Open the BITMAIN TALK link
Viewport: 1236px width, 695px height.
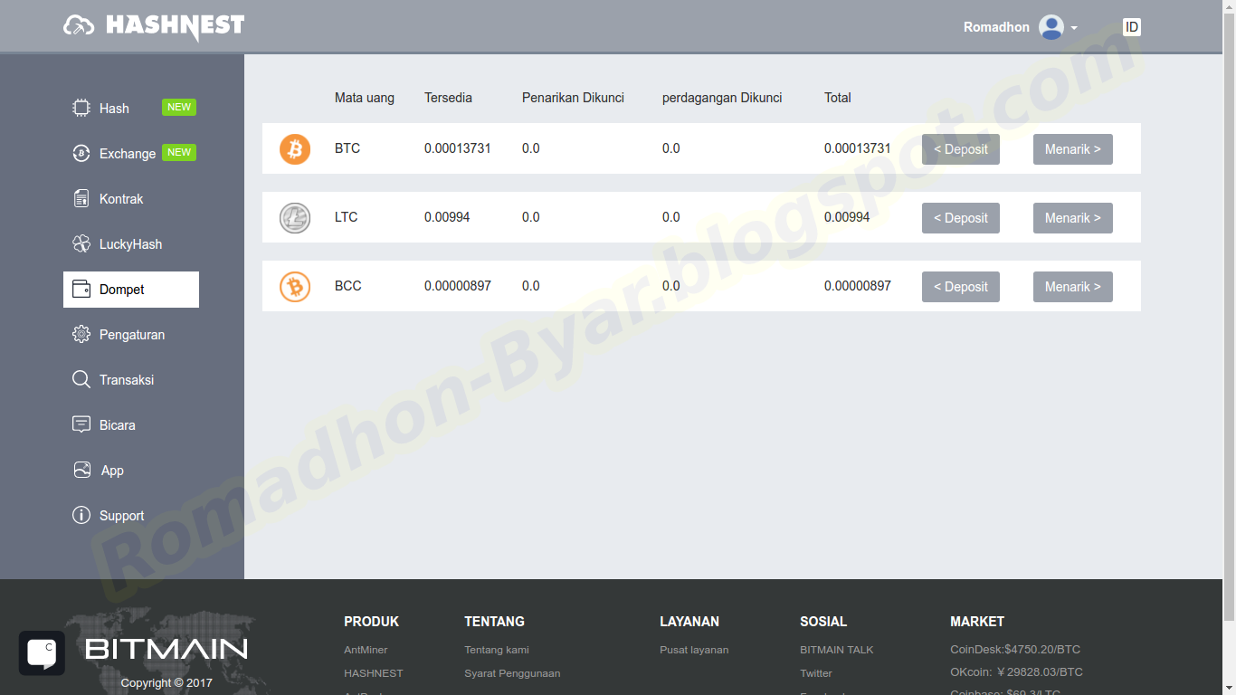(837, 650)
